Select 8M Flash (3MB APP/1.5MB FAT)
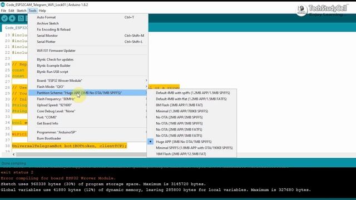The image size is (356, 200). pos(191,105)
